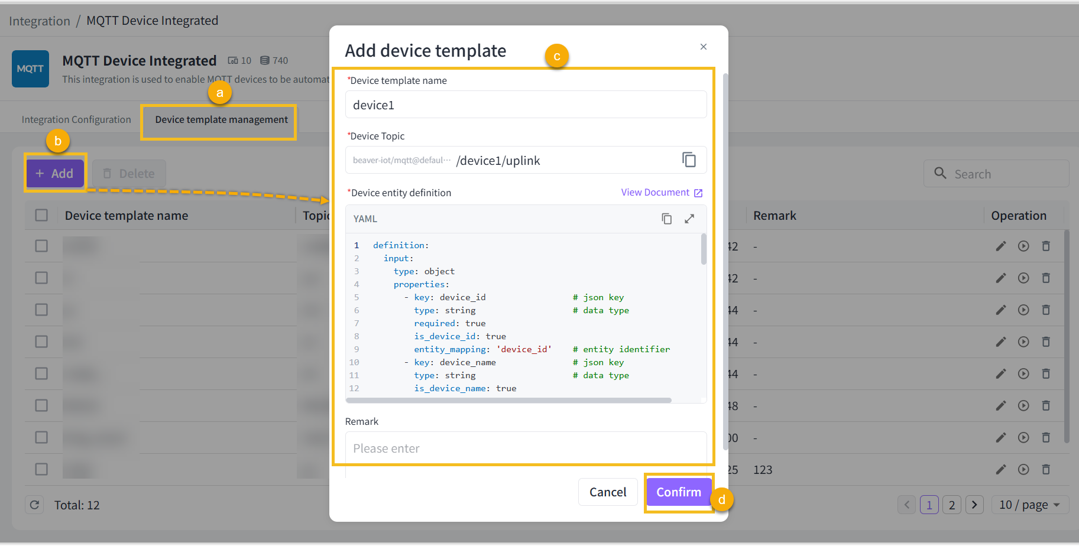The height and width of the screenshot is (546, 1079).
Task: Click the edit pencil in first row
Action: point(1000,246)
